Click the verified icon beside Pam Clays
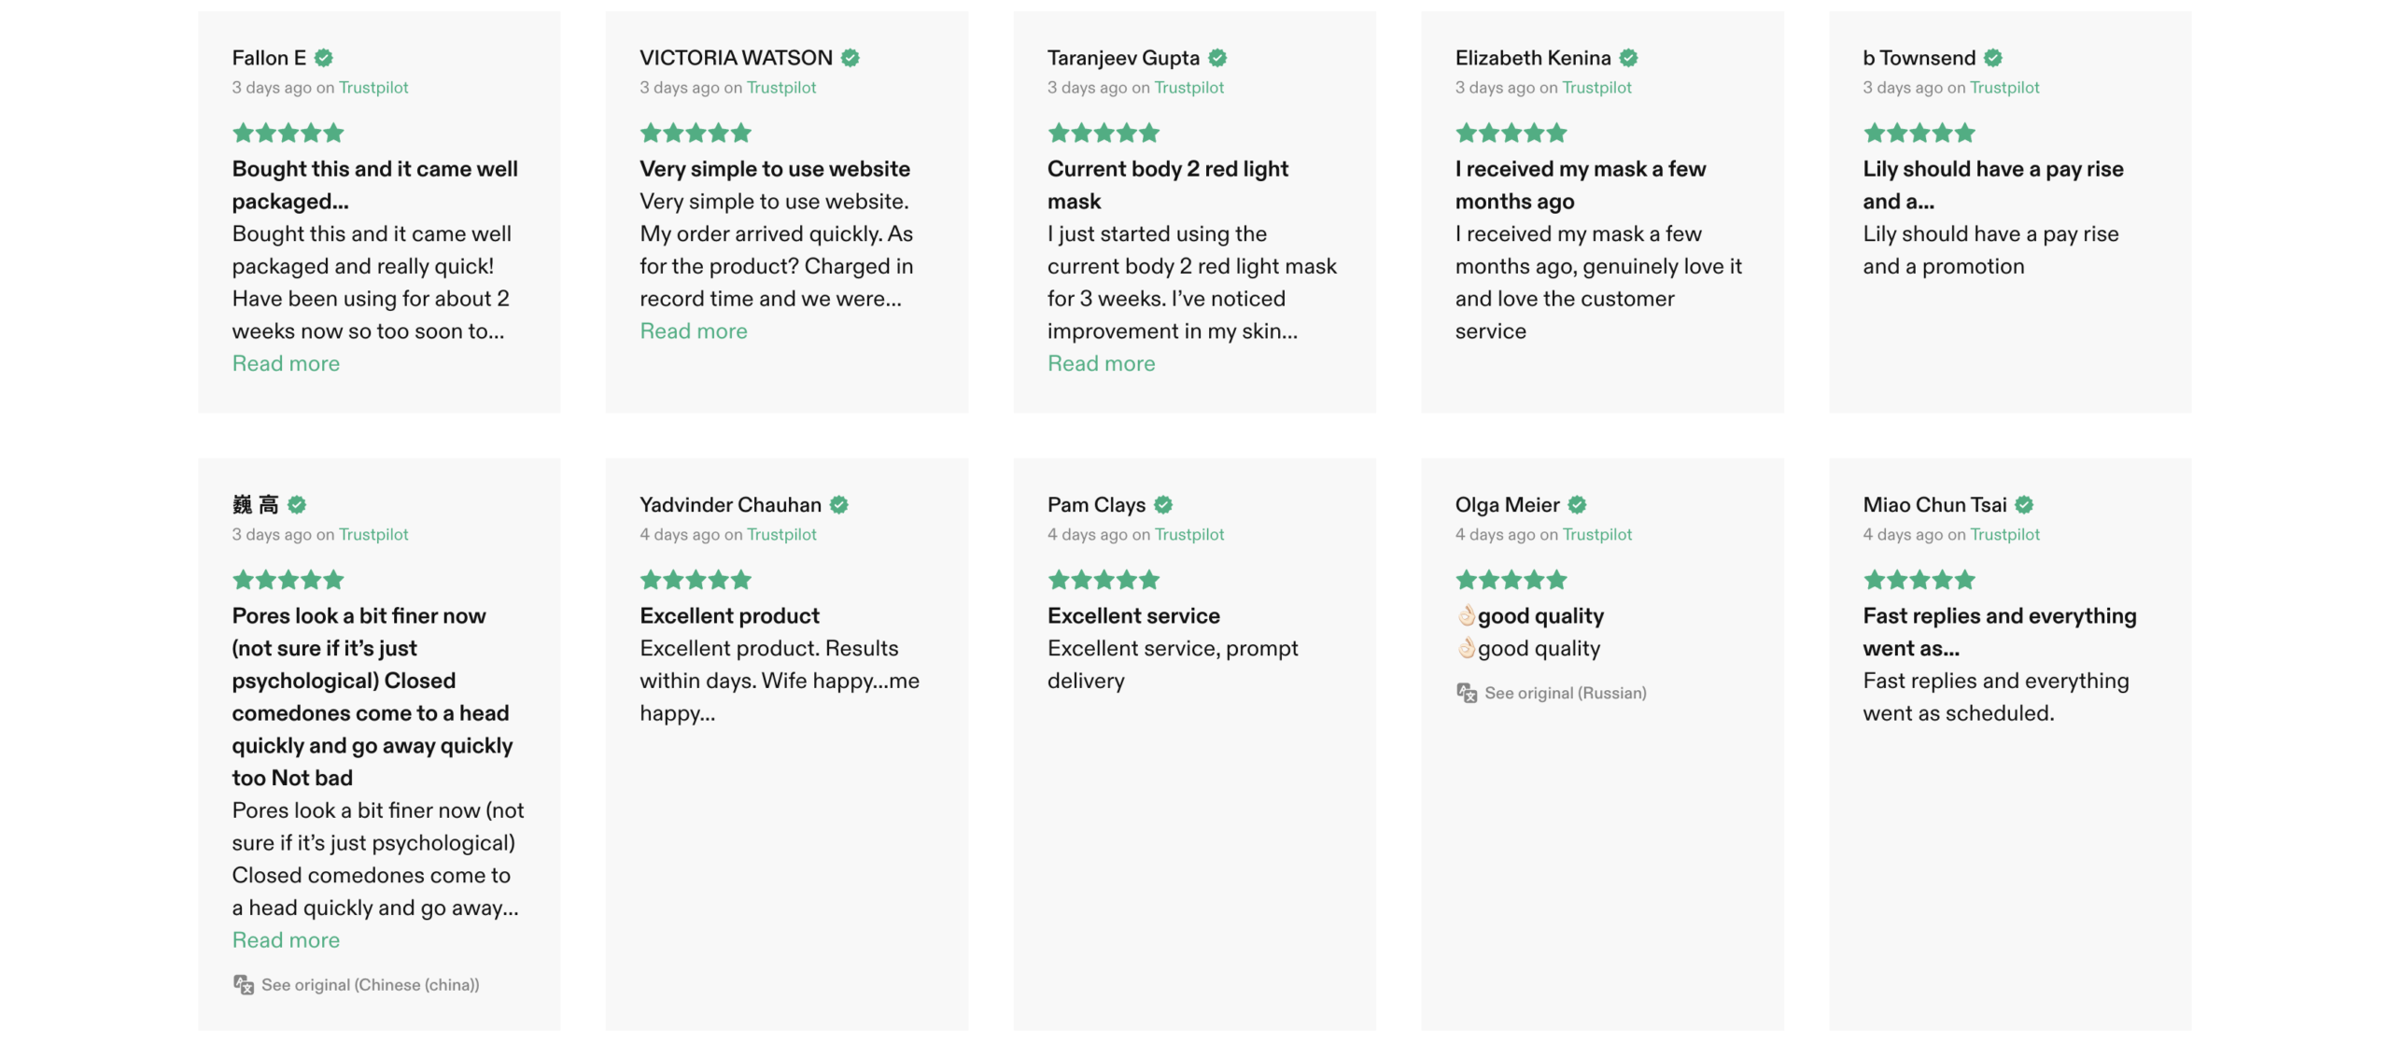Image resolution: width=2390 pixels, height=1056 pixels. tap(1163, 505)
